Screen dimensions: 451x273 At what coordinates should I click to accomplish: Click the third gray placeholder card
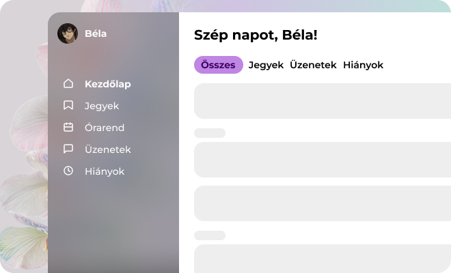pyautogui.click(x=323, y=203)
